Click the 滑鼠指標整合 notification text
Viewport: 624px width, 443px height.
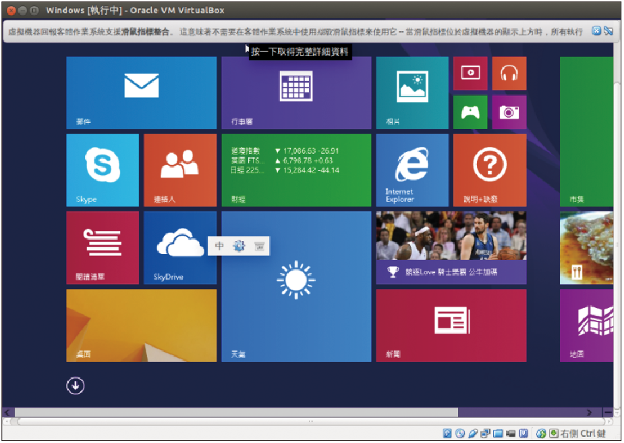(x=145, y=32)
